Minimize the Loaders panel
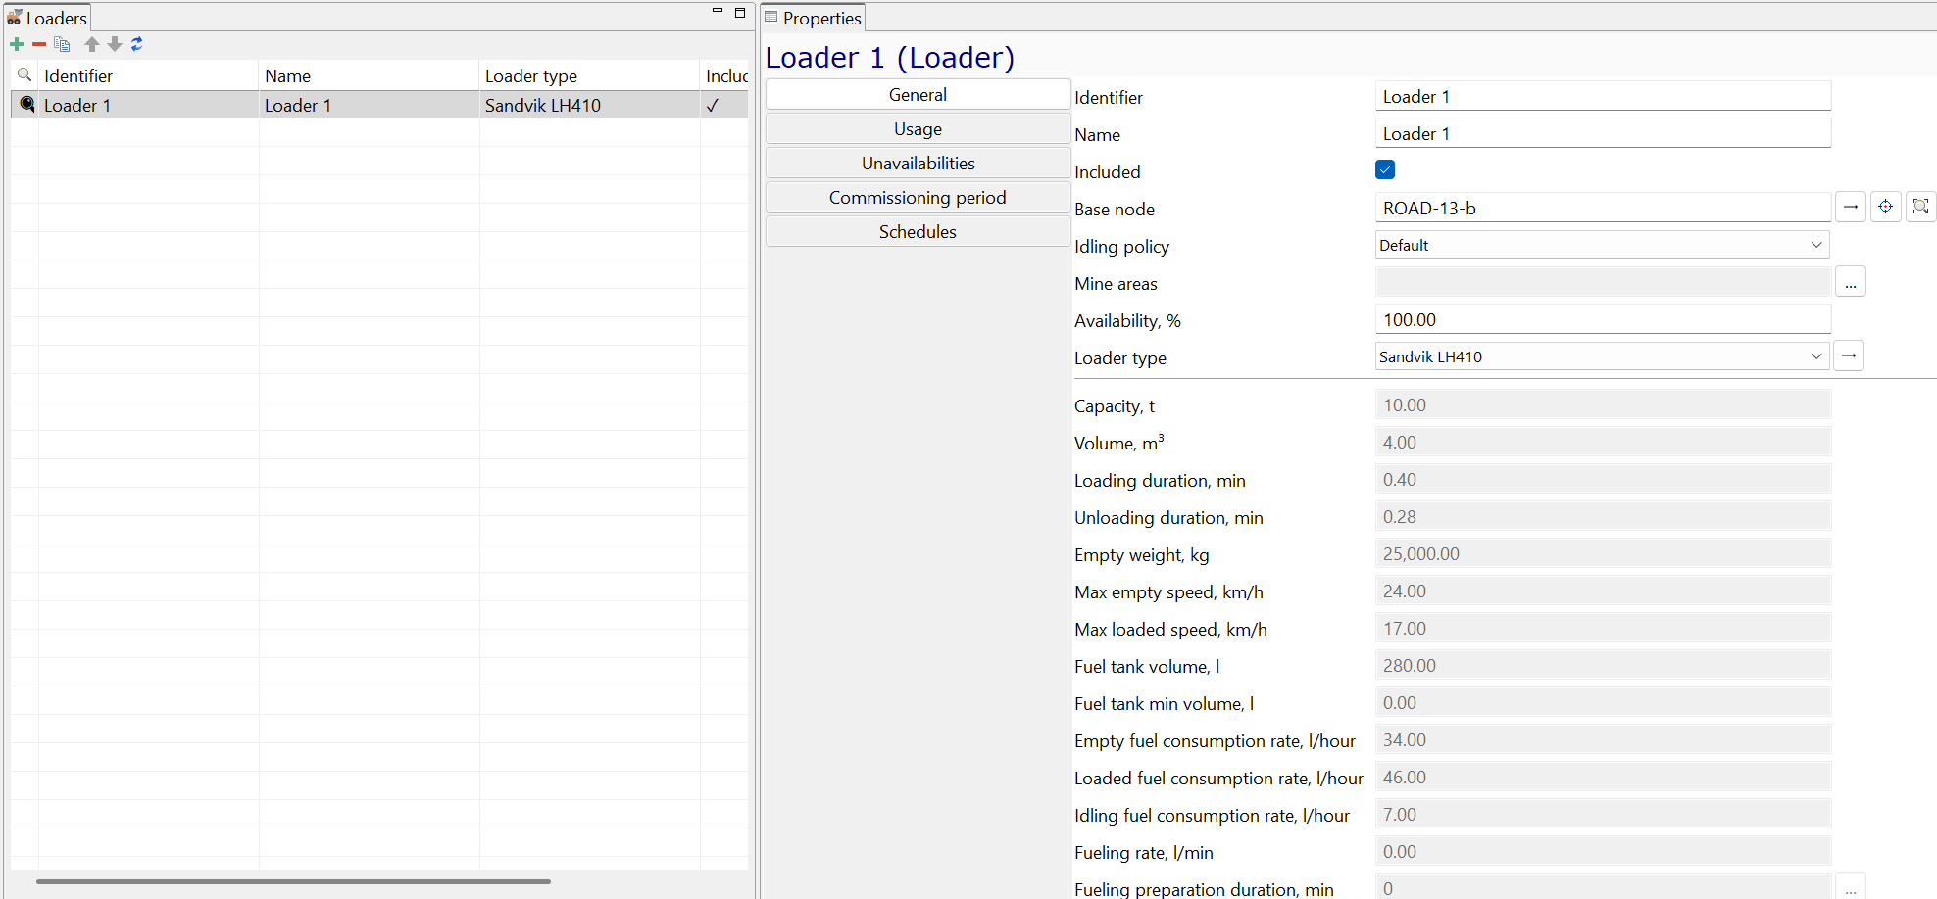Screen dimensions: 1937x899 pos(717,12)
